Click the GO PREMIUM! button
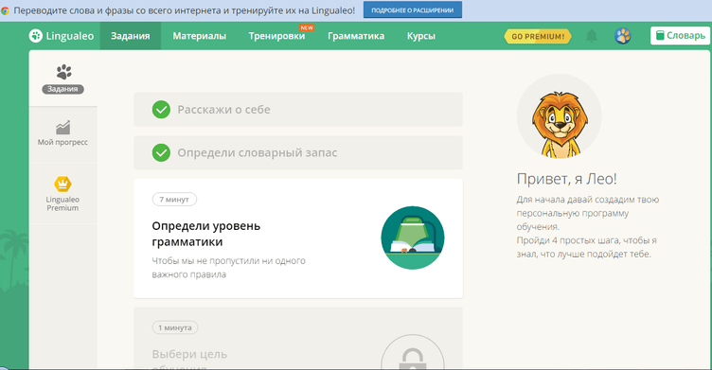This screenshot has height=370, width=712. [538, 36]
